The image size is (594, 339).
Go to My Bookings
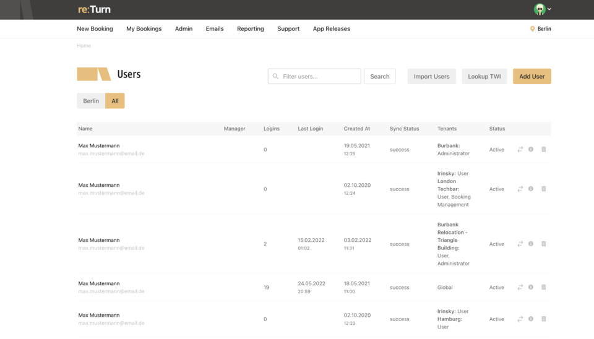[144, 29]
